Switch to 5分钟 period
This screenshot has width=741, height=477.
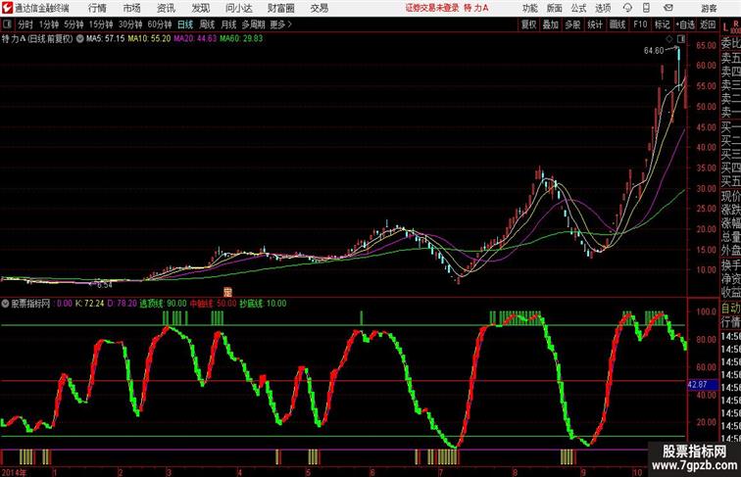pyautogui.click(x=74, y=24)
